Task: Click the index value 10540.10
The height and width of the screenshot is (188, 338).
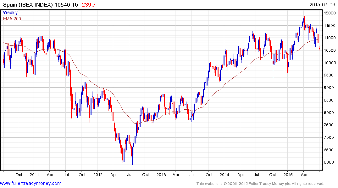Action: (66, 5)
